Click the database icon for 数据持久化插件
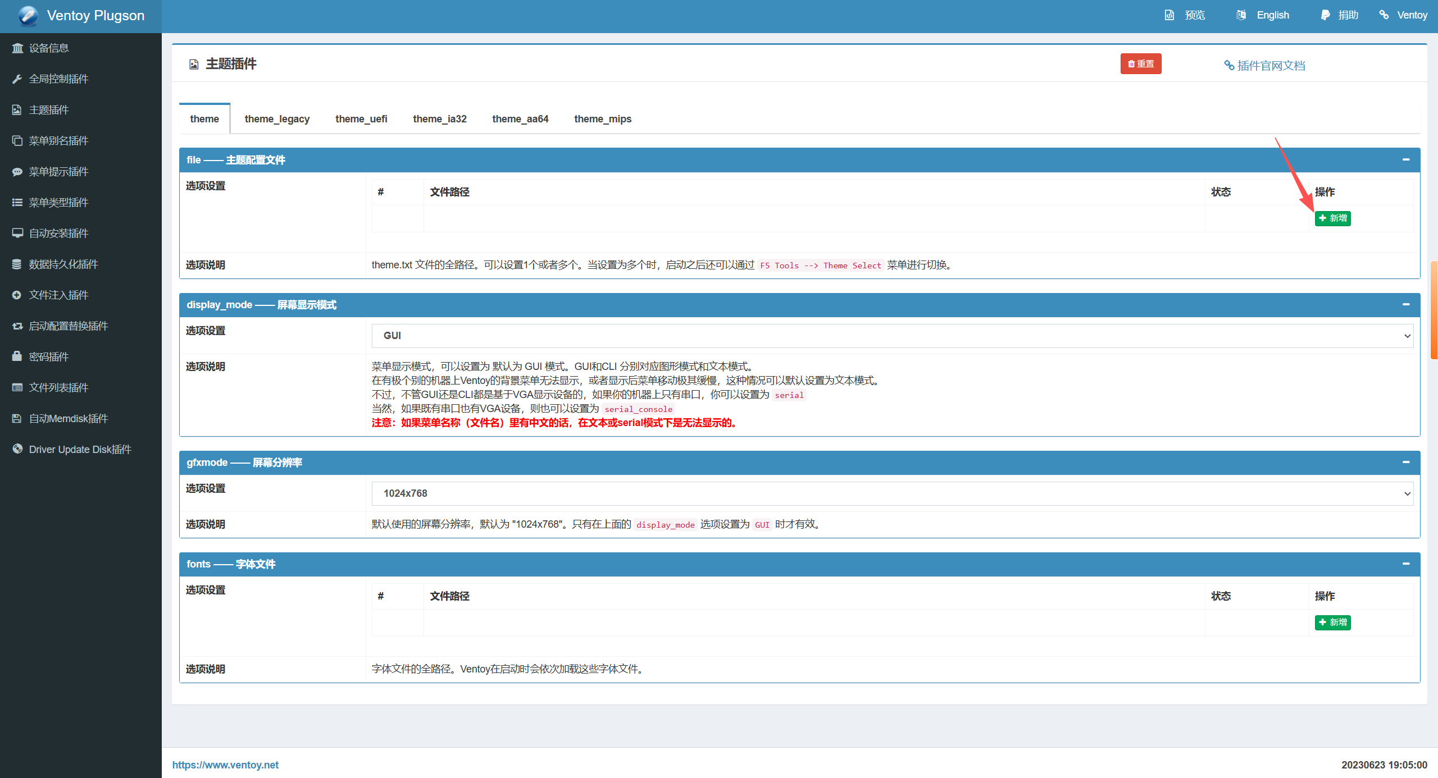Image resolution: width=1438 pixels, height=778 pixels. 17,264
